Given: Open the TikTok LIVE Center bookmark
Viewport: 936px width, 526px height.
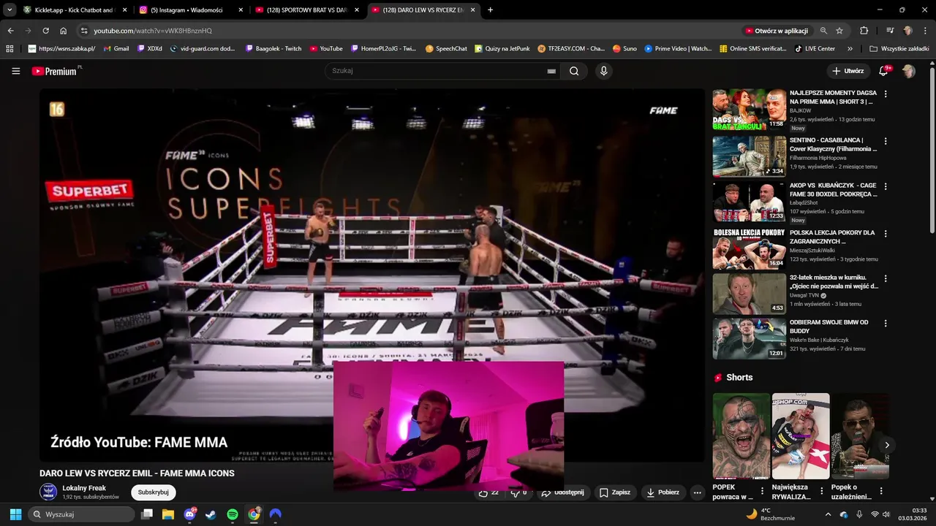Looking at the screenshot, I should coord(815,48).
